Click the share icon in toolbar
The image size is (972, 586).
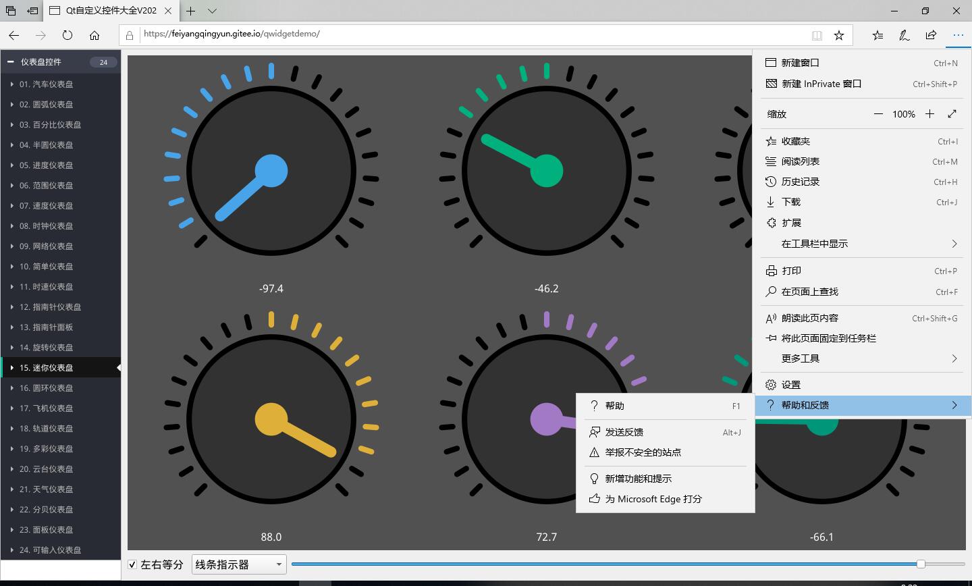point(931,35)
